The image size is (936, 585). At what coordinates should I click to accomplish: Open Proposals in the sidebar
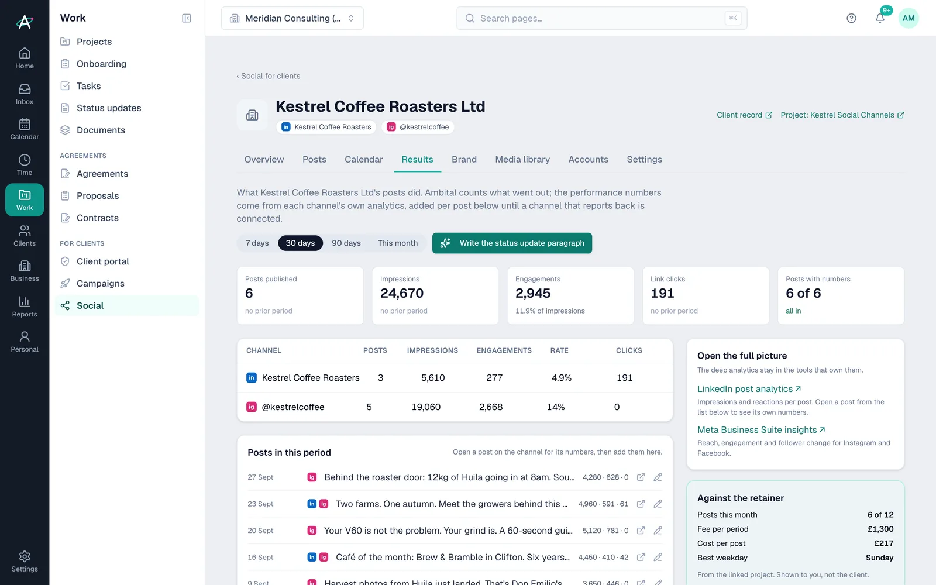click(127, 196)
